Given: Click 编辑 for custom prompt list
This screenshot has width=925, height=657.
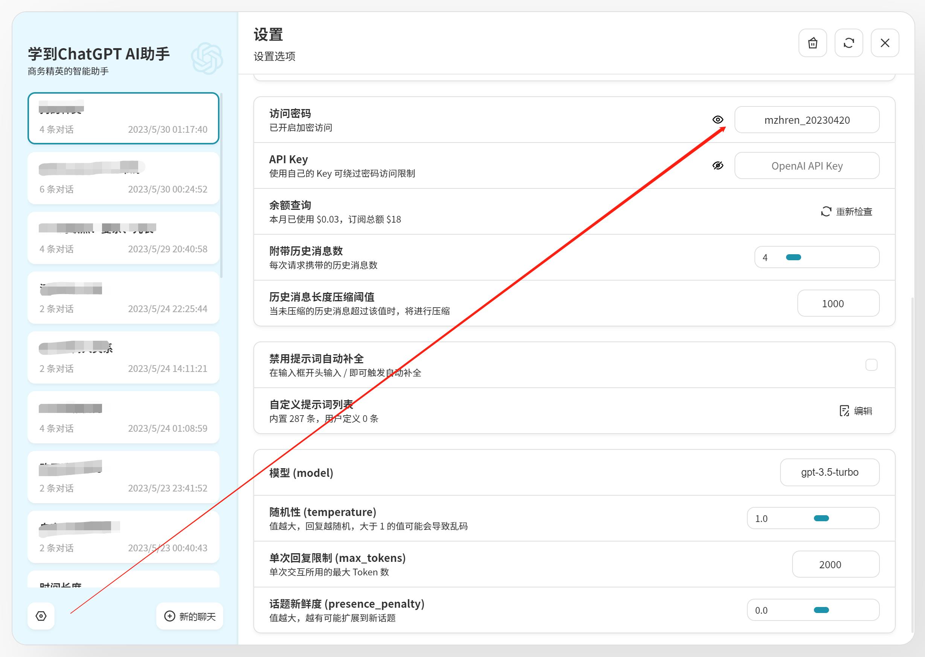Looking at the screenshot, I should point(855,411).
